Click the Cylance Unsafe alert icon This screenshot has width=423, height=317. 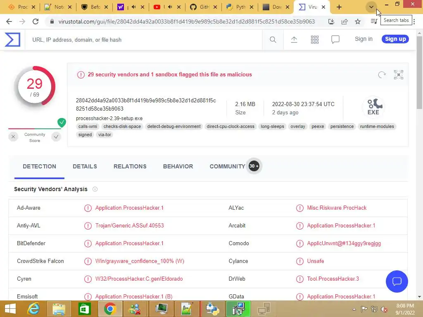tap(300, 261)
